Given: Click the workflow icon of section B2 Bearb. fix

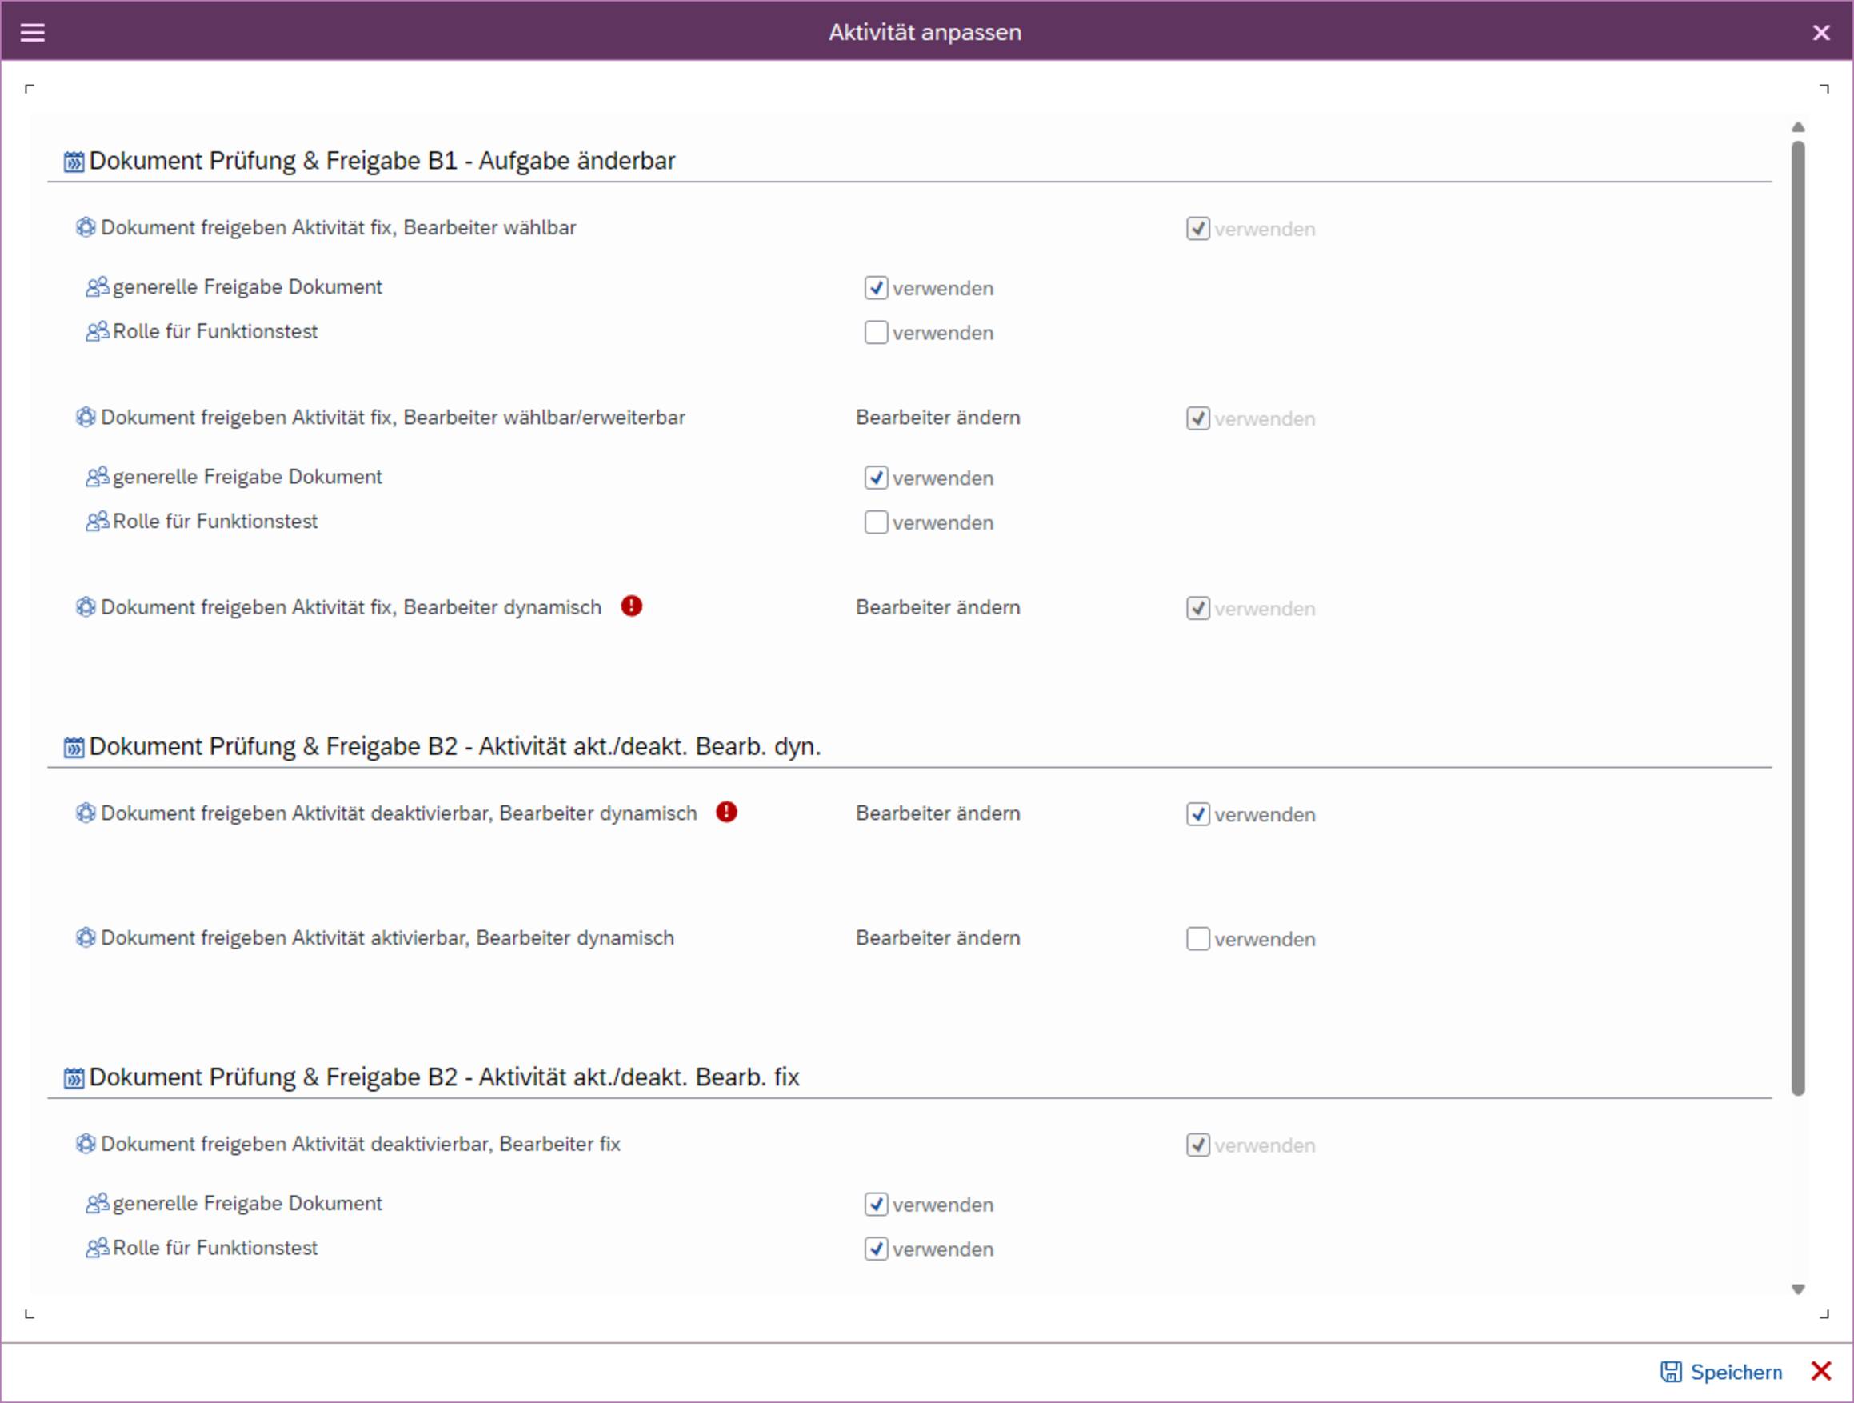Looking at the screenshot, I should (x=74, y=1077).
